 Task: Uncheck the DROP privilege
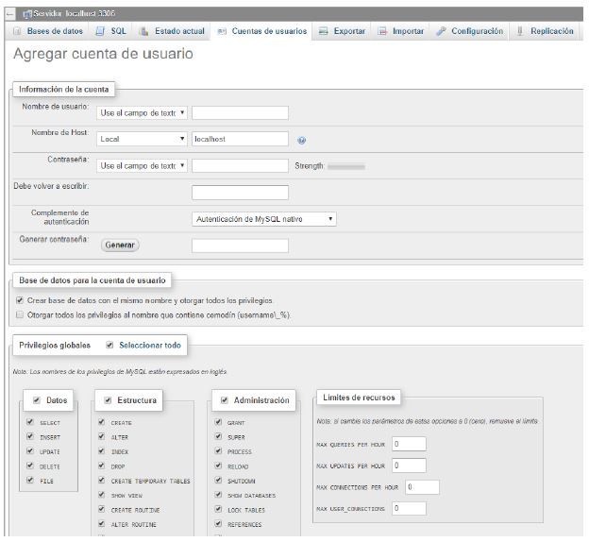click(101, 466)
